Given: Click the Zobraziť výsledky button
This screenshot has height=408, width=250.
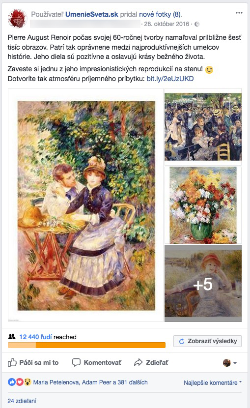Looking at the screenshot, I should click(x=207, y=341).
